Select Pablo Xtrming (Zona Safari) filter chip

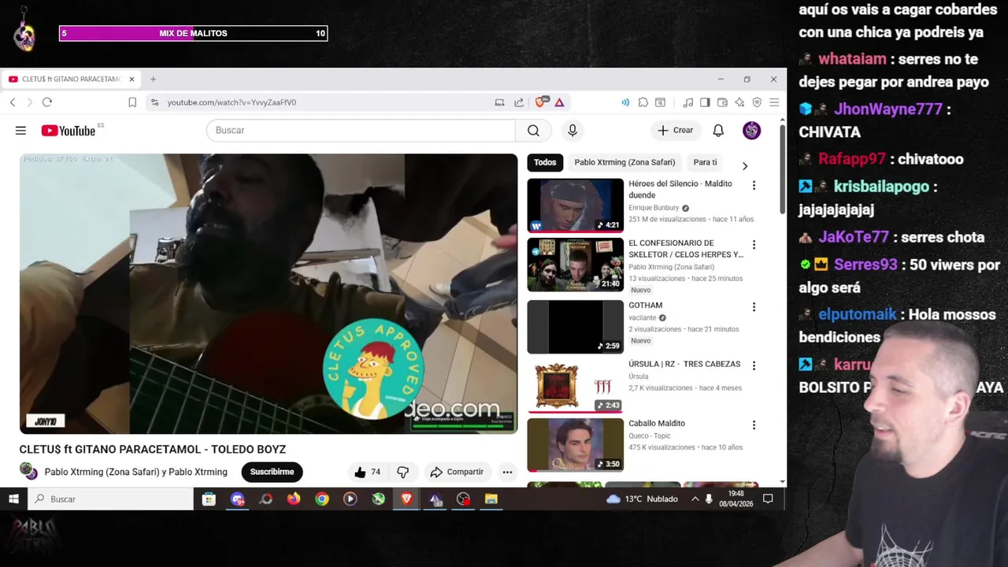[624, 162]
